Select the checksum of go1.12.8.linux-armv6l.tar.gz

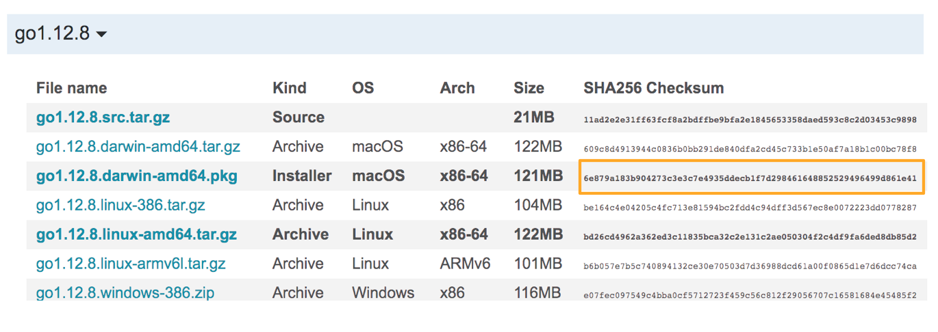750,266
